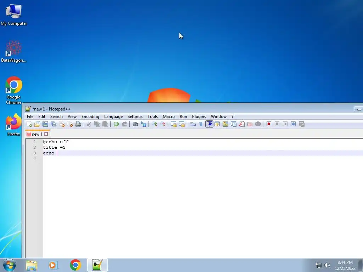Toggle the Document Map icon

pyautogui.click(x=225, y=124)
